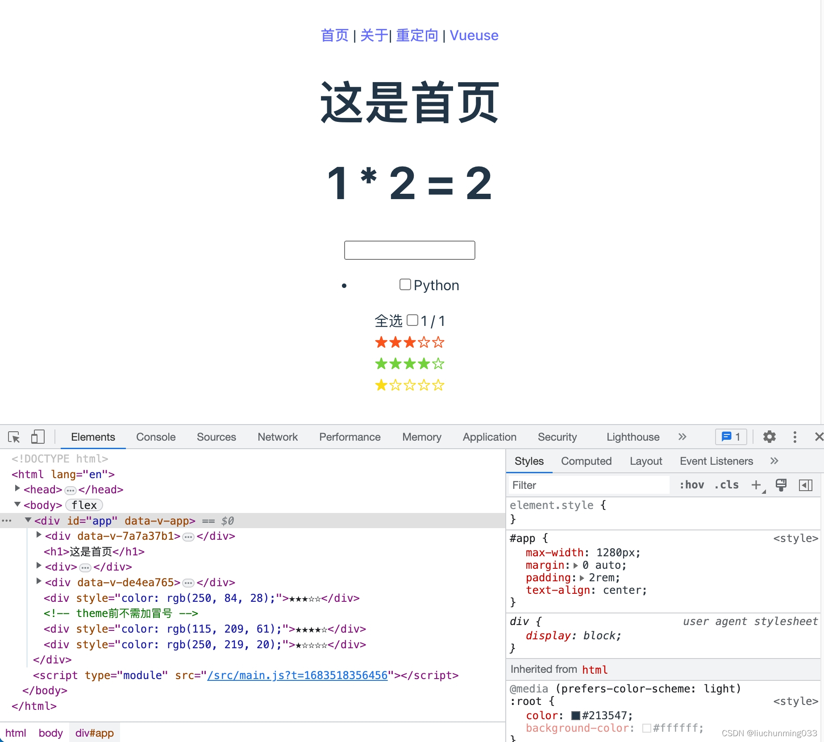Viewport: 824px width, 742px height.
Task: Toggle rendering emulations paintbrush icon
Action: [781, 485]
